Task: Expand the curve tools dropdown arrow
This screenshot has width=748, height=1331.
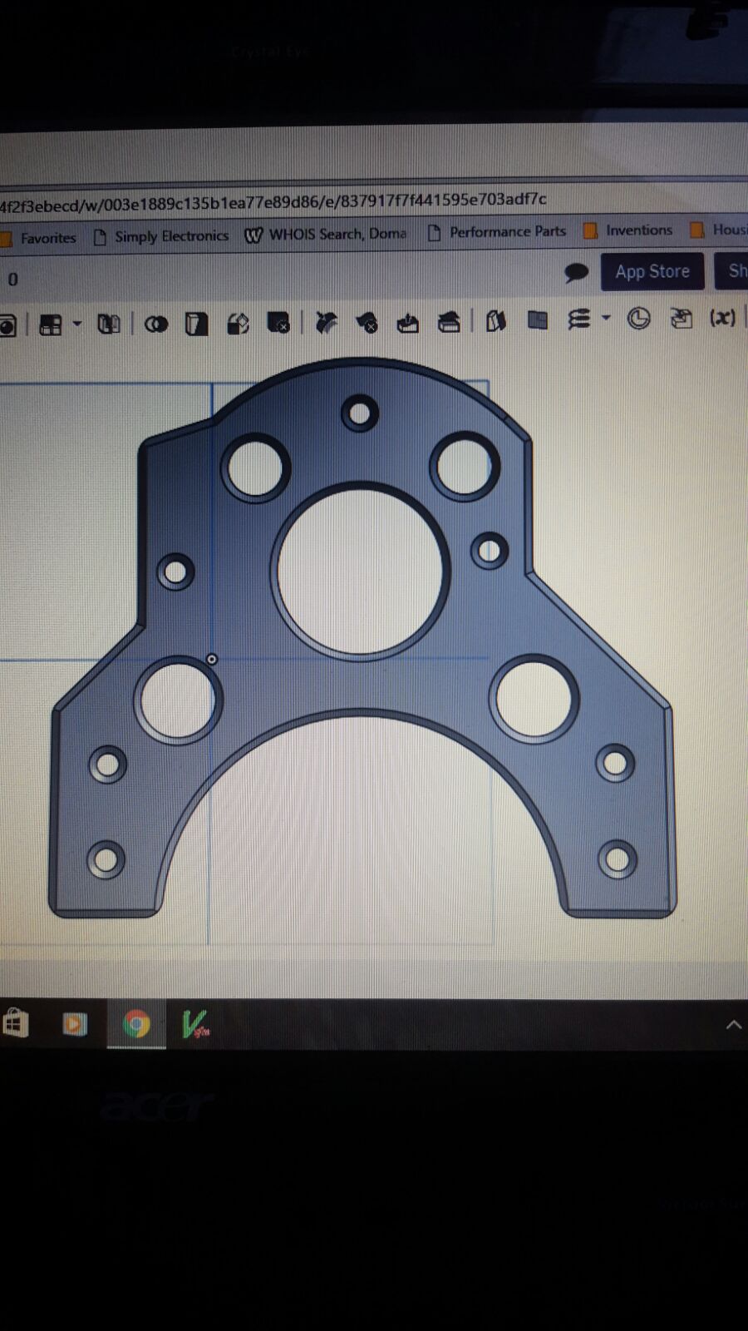Action: pyautogui.click(x=606, y=318)
